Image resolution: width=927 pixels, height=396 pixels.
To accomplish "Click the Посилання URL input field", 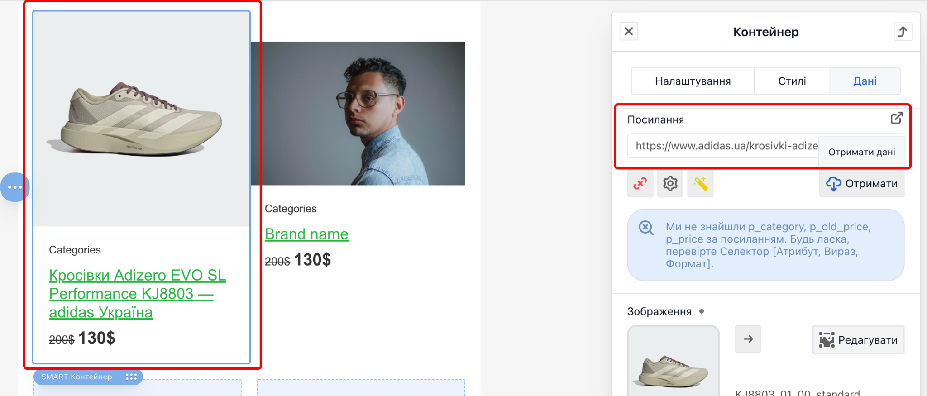I will (722, 146).
